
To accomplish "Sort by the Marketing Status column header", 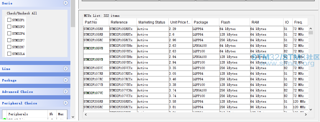I will point(153,22).
